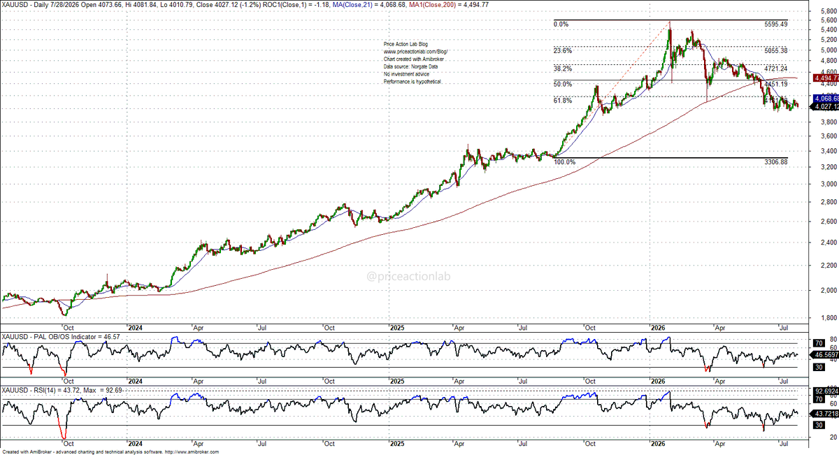Image resolution: width=839 pixels, height=455 pixels.
Task: Click the "61.8%" Fibonacci retracement label
Action: (x=563, y=100)
